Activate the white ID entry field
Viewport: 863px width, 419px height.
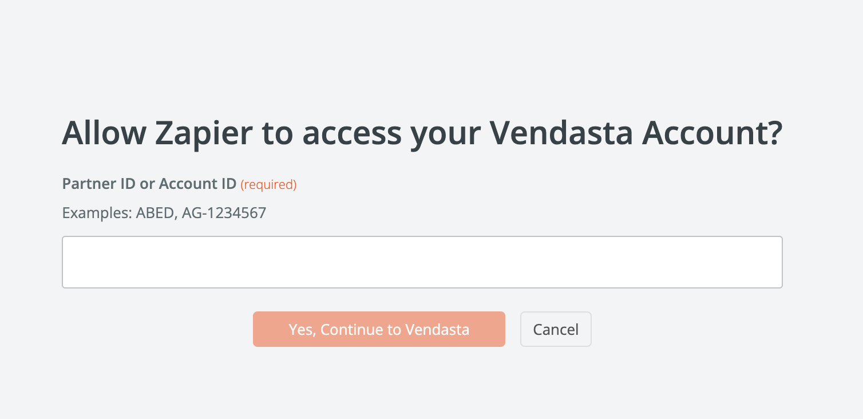click(x=422, y=262)
